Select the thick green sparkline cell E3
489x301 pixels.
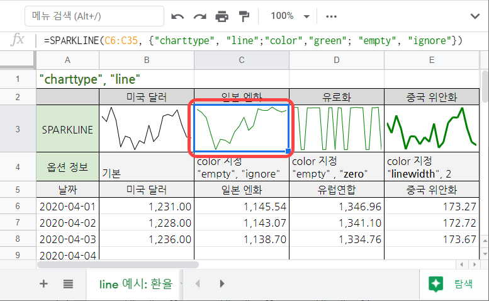431,129
